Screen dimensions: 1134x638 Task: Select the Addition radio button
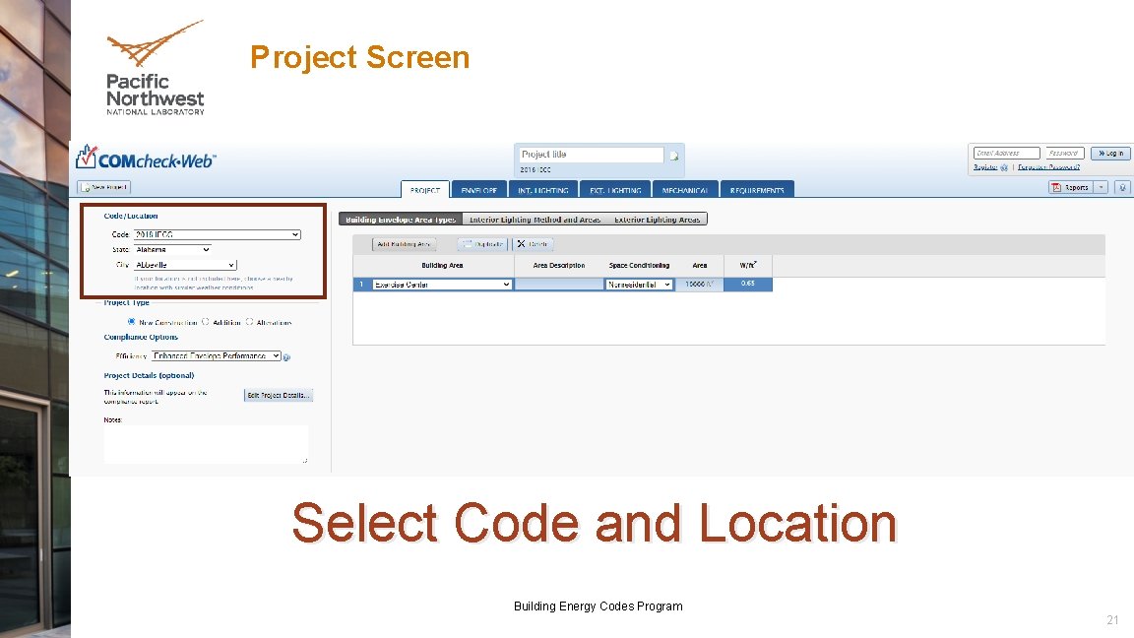click(205, 322)
